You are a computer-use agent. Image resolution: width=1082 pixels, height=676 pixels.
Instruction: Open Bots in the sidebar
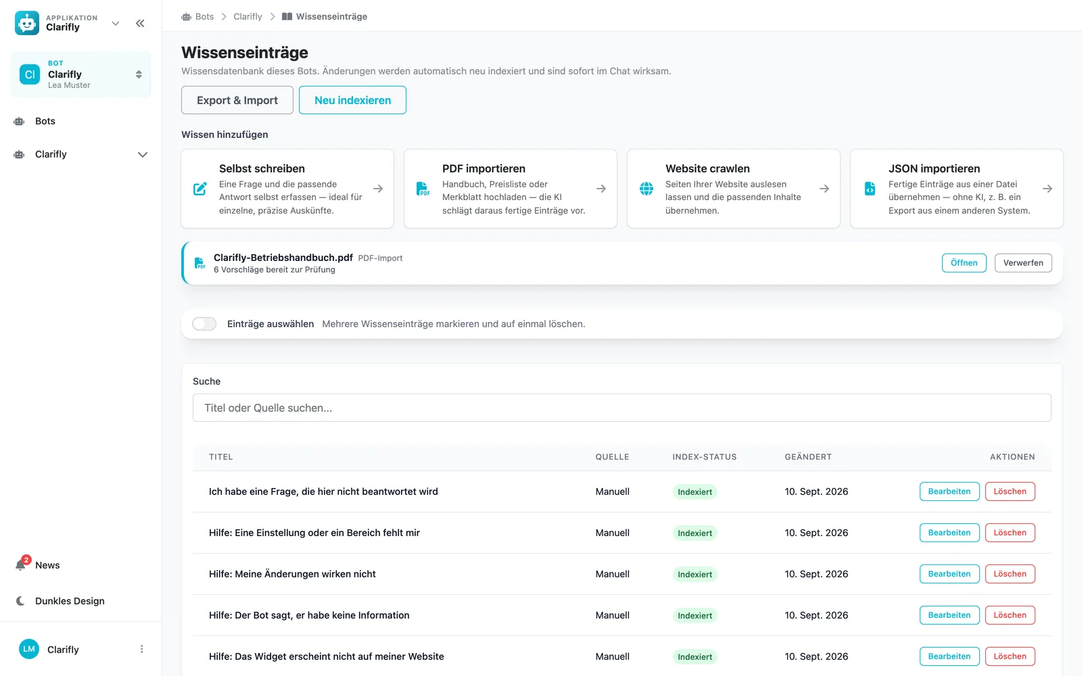pyautogui.click(x=45, y=121)
